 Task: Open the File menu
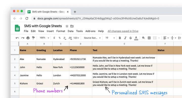click(x=26, y=31)
